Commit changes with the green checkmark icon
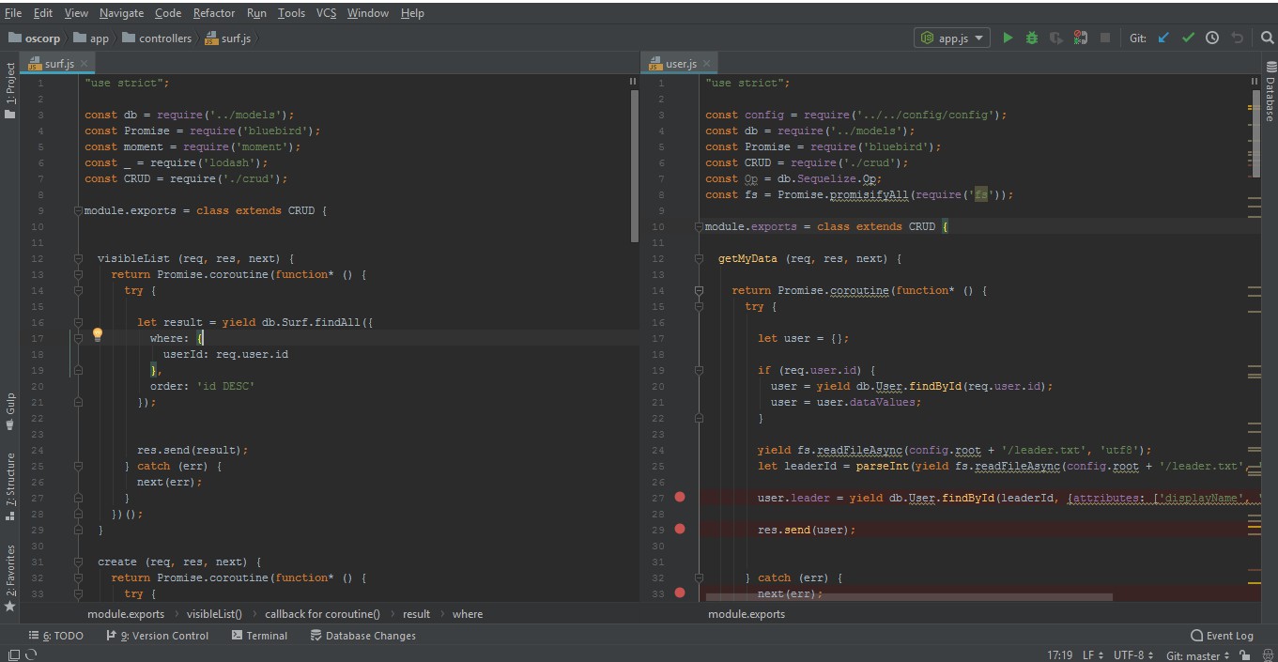Image resolution: width=1278 pixels, height=662 pixels. (1188, 38)
